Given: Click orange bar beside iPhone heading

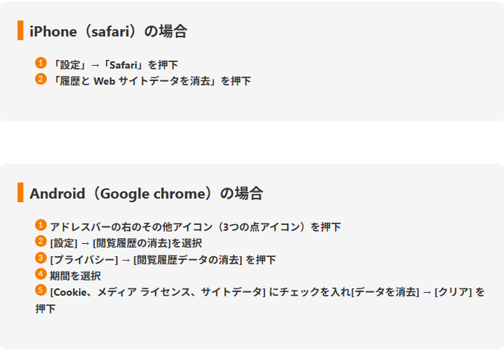Looking at the screenshot, I should [20, 31].
